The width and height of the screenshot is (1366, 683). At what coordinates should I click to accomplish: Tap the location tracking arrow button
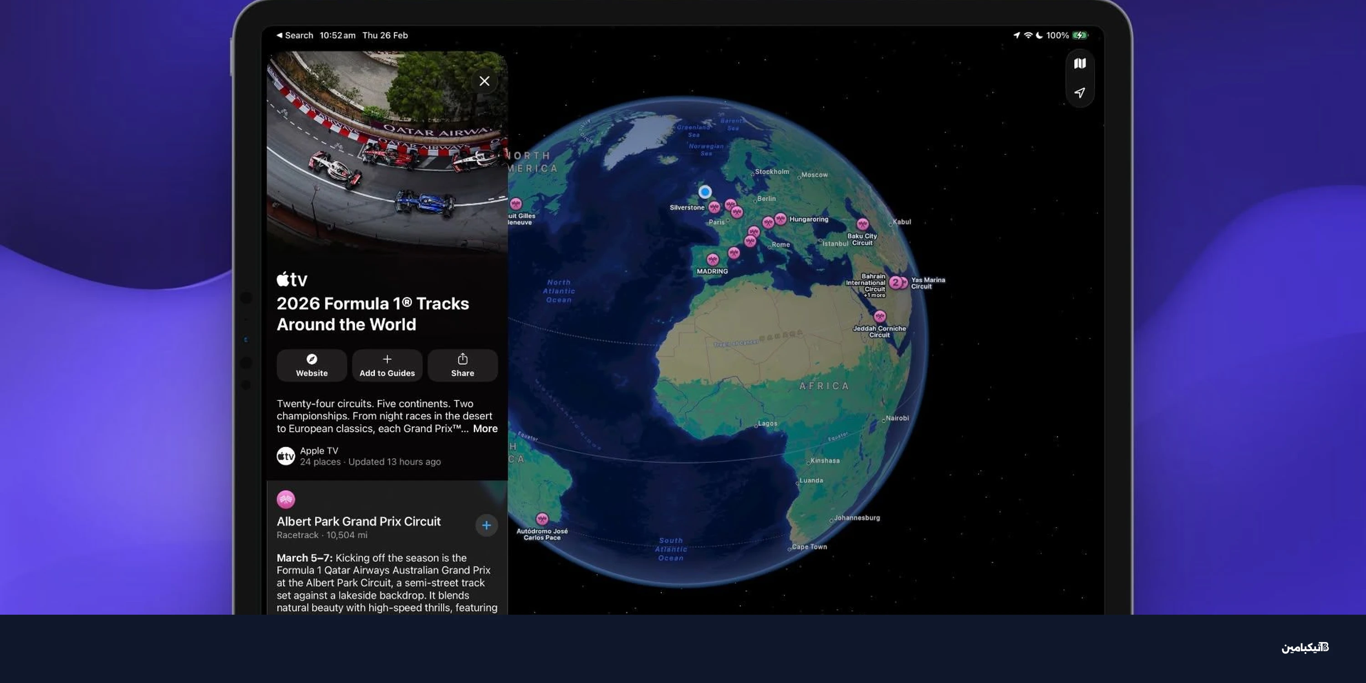coord(1080,93)
